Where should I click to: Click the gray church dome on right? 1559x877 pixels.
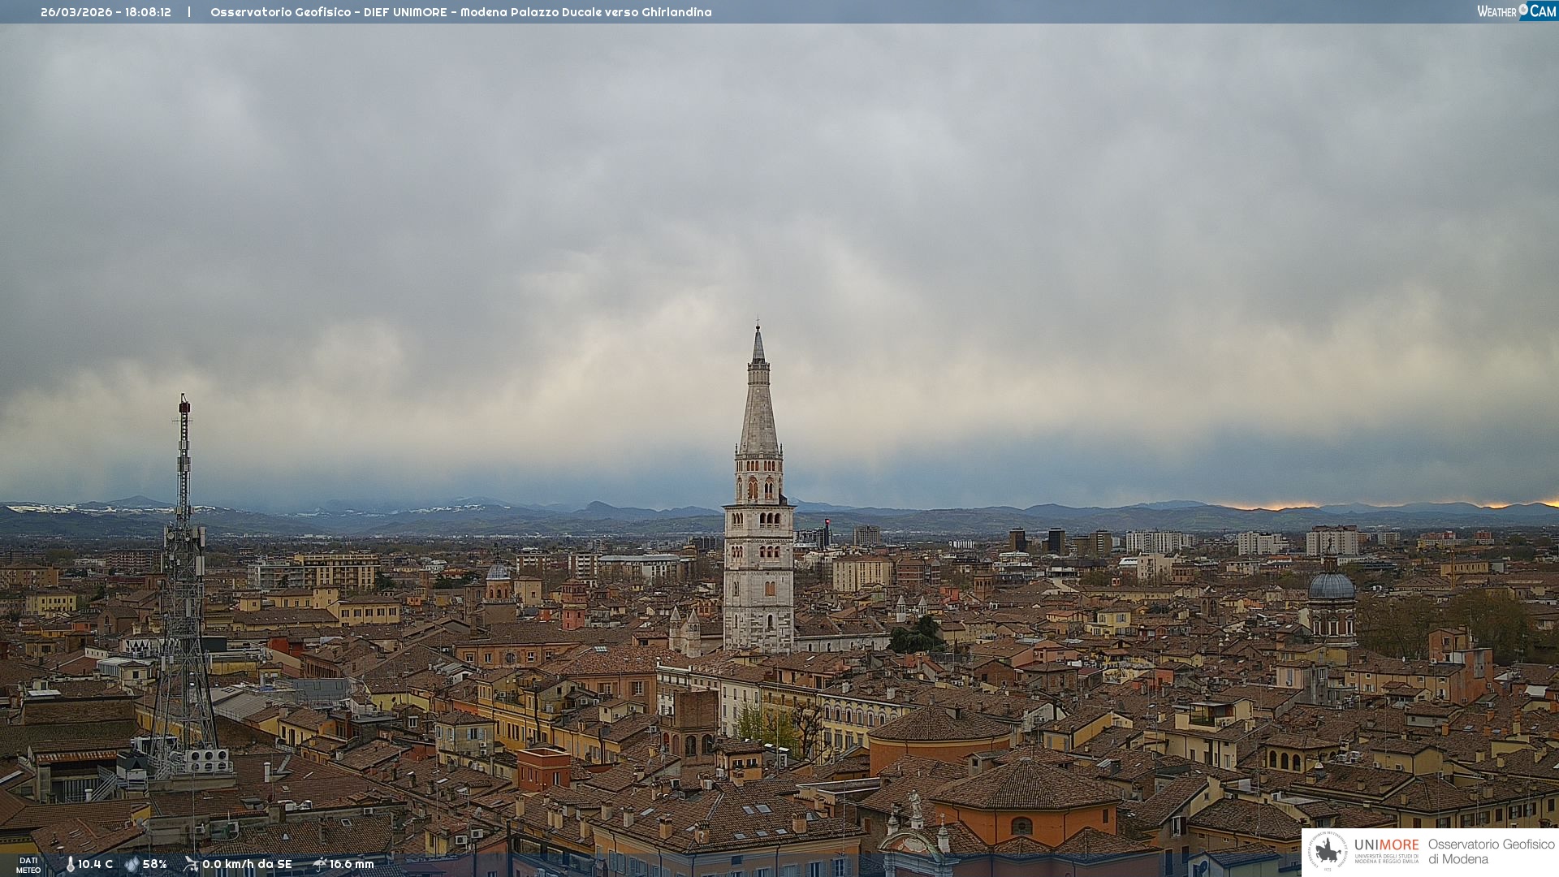1332,586
